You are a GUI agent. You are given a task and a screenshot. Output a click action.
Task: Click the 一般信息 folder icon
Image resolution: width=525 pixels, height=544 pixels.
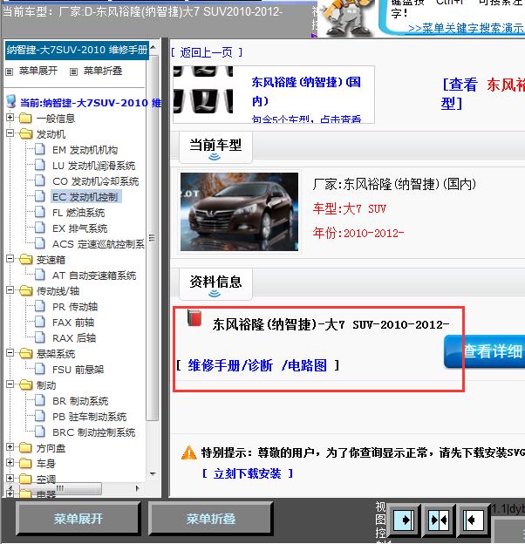pyautogui.click(x=25, y=118)
